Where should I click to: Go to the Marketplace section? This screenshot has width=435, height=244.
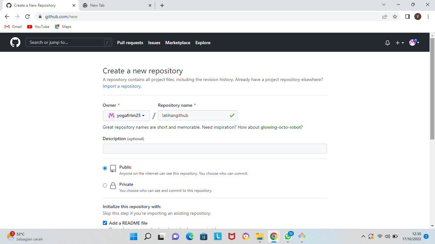click(x=178, y=43)
